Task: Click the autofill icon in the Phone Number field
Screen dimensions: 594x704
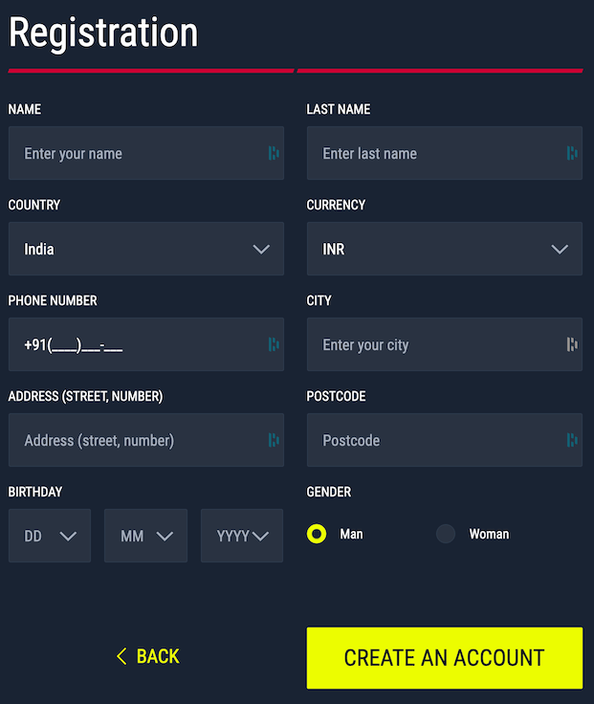Action: 274,344
